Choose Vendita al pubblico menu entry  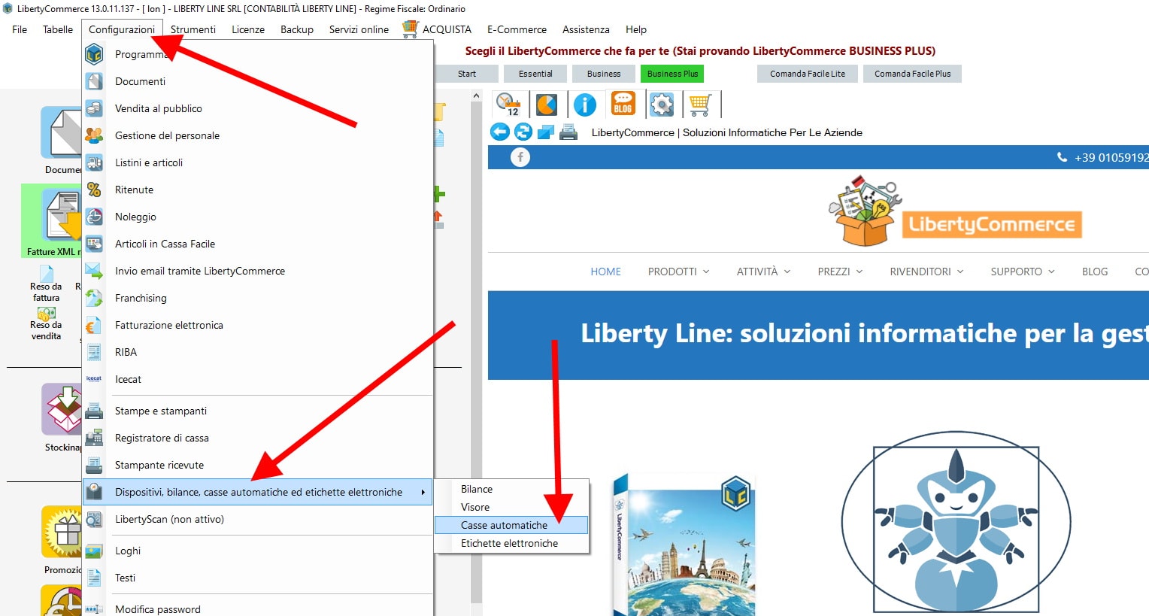pos(258,108)
